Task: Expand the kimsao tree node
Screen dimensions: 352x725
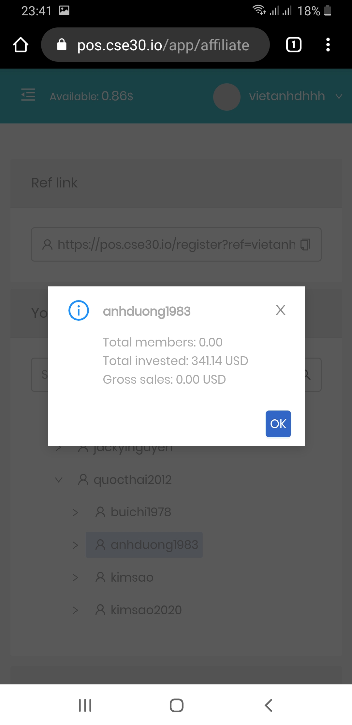Action: (75, 578)
